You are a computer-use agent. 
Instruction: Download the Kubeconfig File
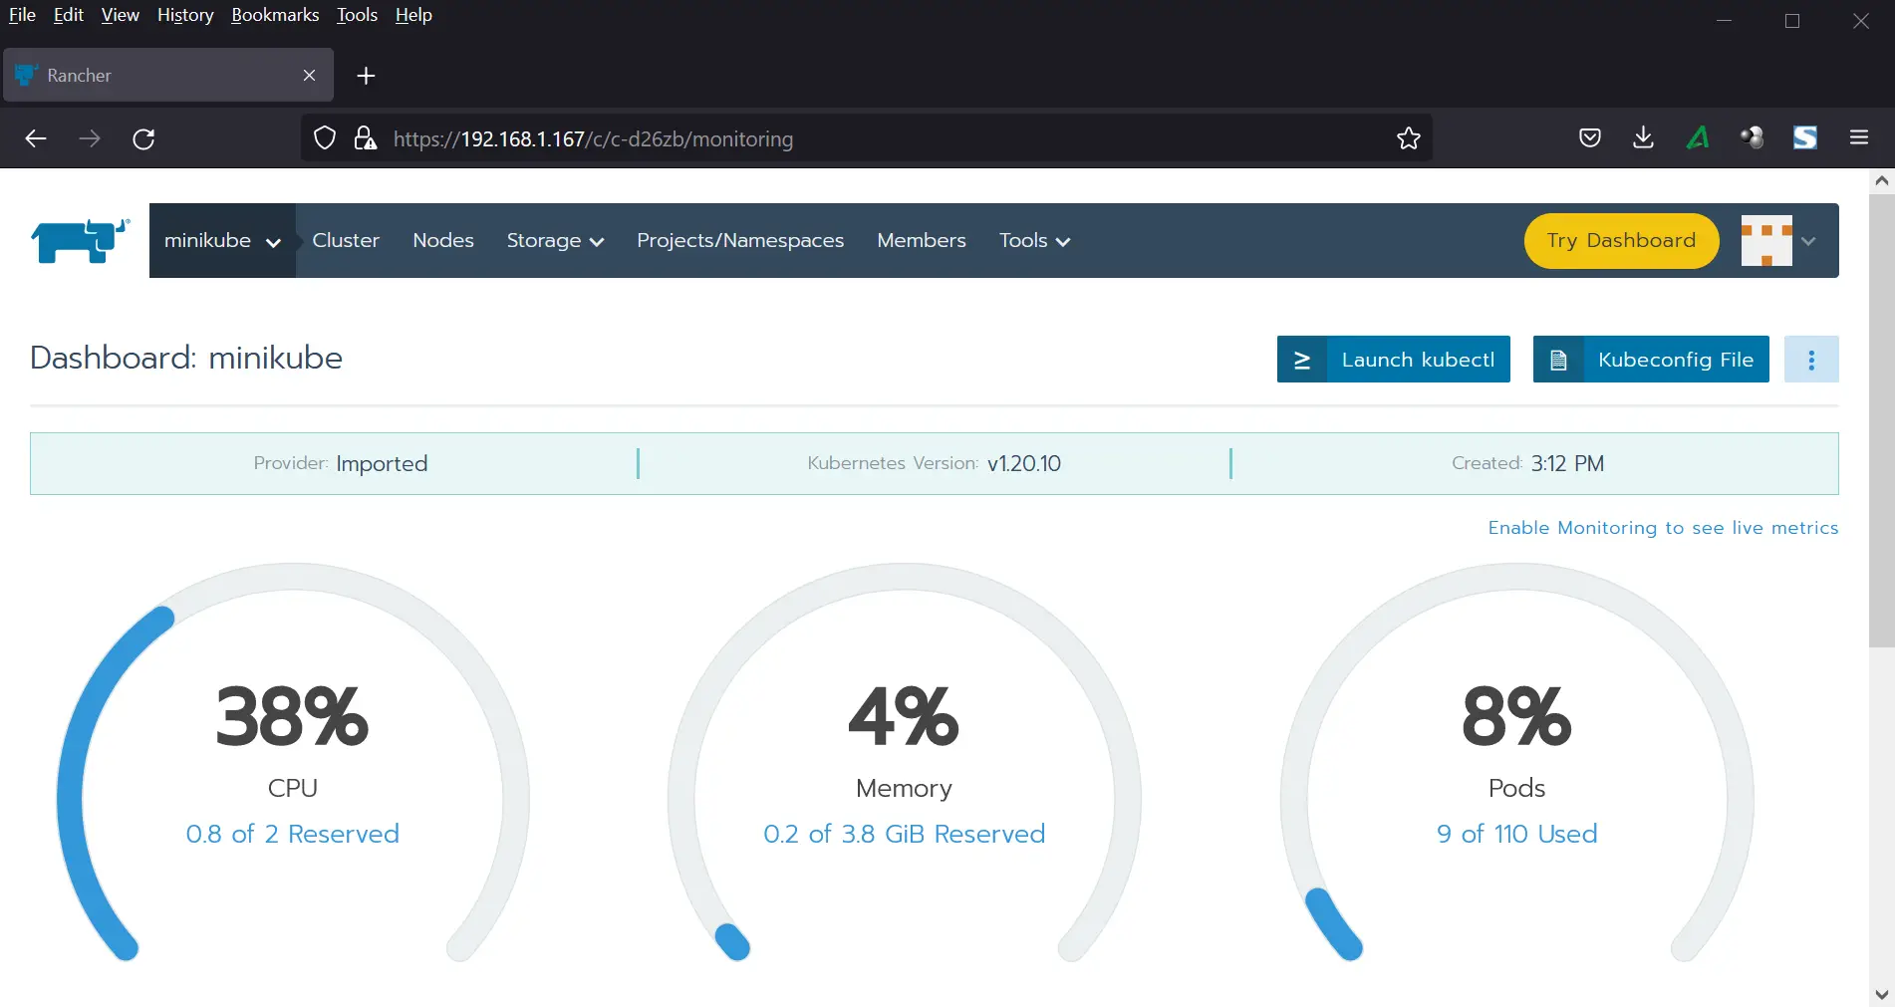tap(1651, 360)
